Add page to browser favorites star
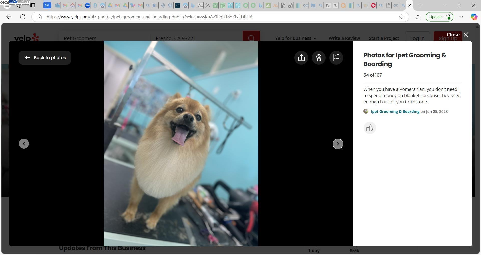The image size is (481, 255). pos(401,17)
